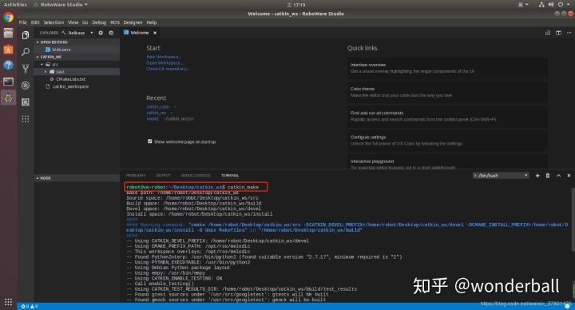The image size is (575, 310).
Task: Launch Google Chrome from the dock
Action: (8, 18)
